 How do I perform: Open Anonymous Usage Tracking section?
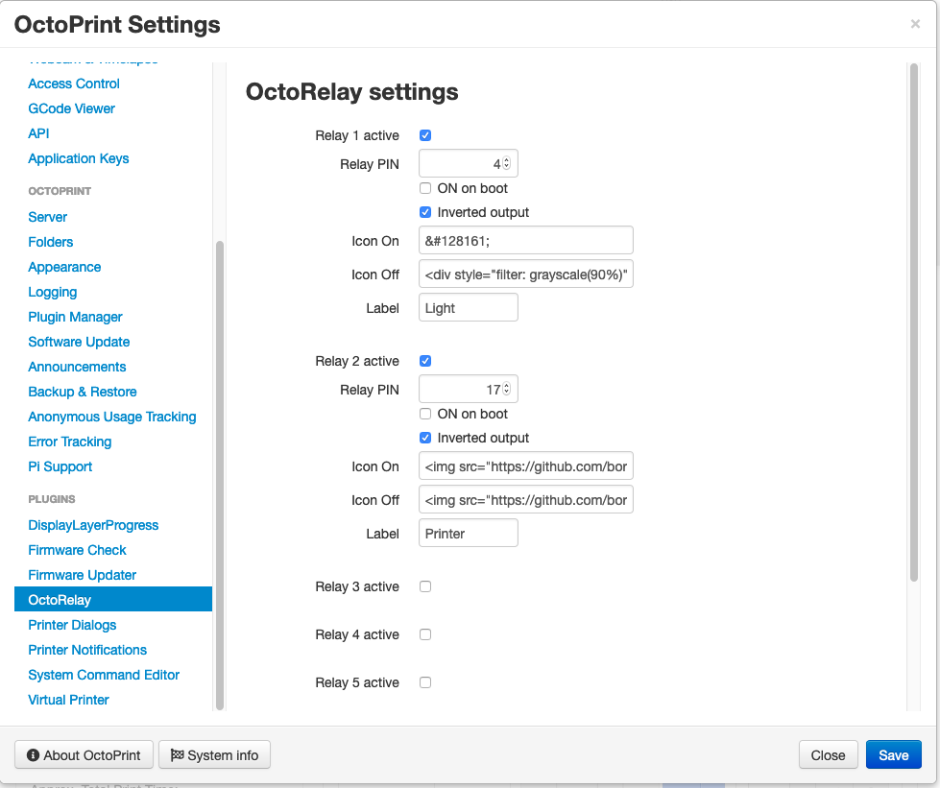point(112,418)
